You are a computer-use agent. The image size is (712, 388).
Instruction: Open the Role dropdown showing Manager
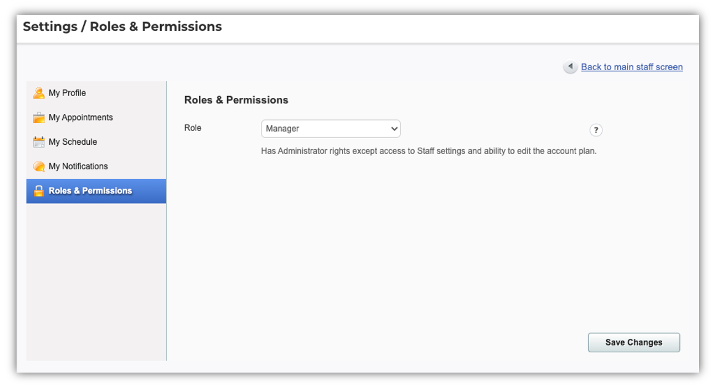click(330, 129)
